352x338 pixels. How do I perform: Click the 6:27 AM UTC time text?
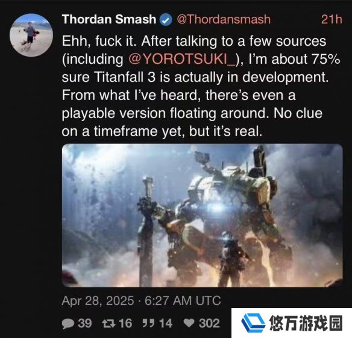tap(183, 301)
